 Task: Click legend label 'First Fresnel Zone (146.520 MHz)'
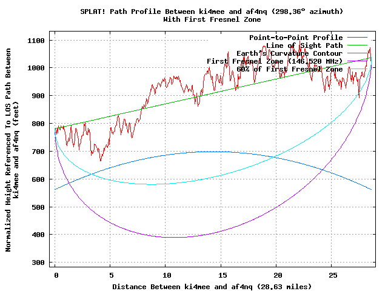(275, 61)
